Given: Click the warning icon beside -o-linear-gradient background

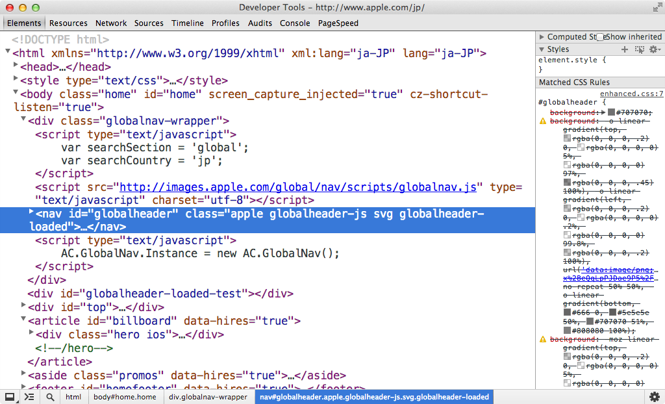Looking at the screenshot, I should coord(542,121).
